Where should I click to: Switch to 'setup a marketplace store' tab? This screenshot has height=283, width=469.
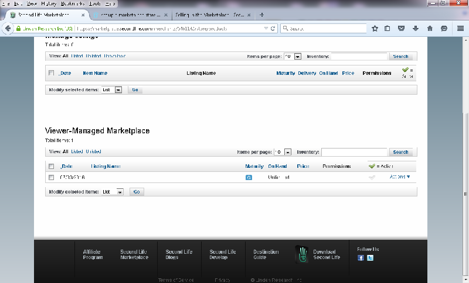130,15
